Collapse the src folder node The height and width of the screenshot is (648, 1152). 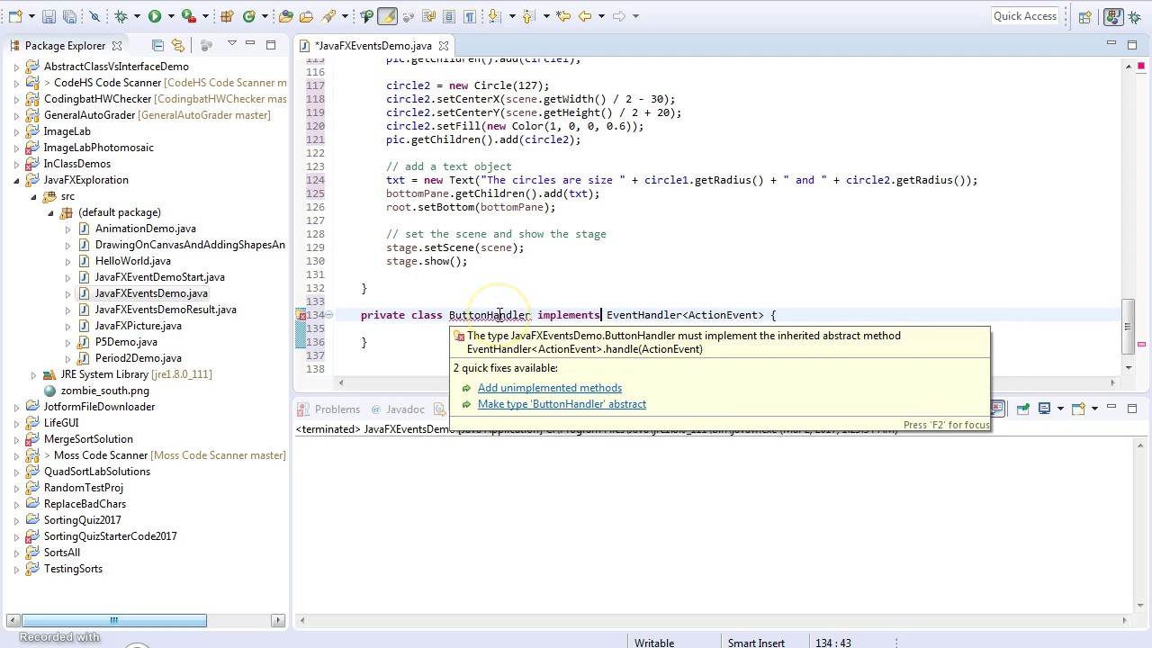[33, 196]
